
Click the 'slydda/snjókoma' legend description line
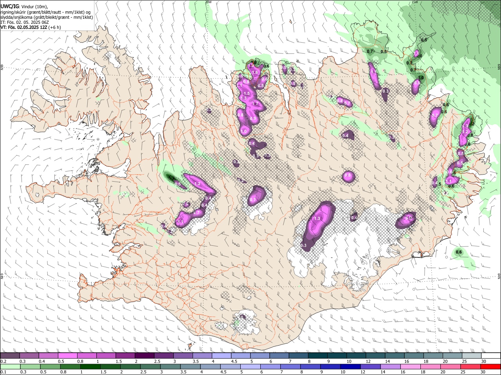[47, 17]
